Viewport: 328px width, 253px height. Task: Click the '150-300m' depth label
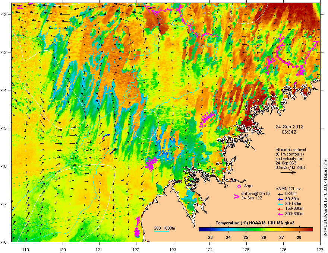coord(294,208)
